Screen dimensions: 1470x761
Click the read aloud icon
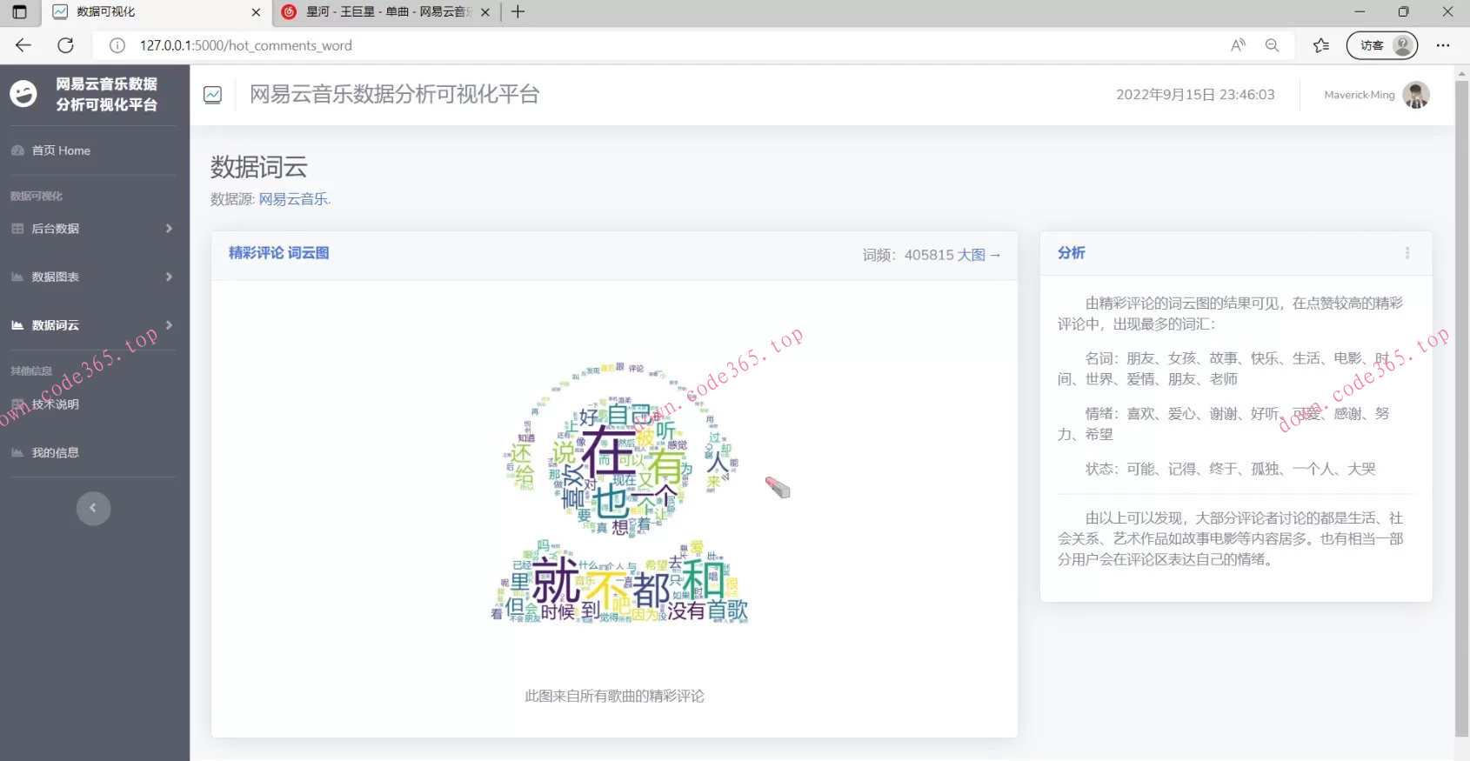[x=1238, y=45]
